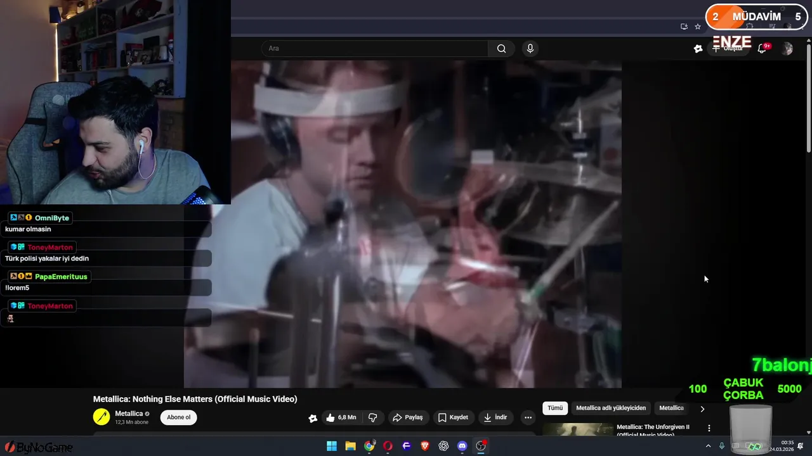Viewport: 812px width, 456px height.
Task: Click the Nothing Else Matters video title
Action: pos(195,399)
